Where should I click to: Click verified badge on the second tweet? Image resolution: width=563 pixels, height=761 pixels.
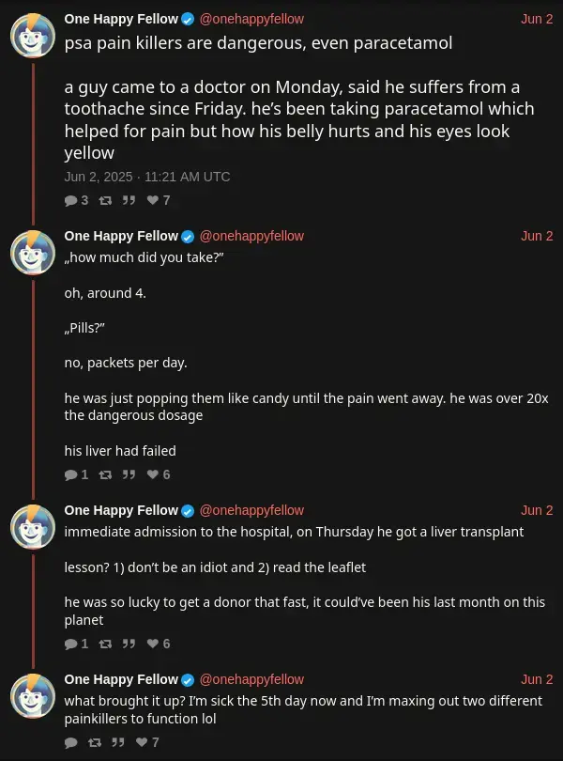[x=188, y=236]
